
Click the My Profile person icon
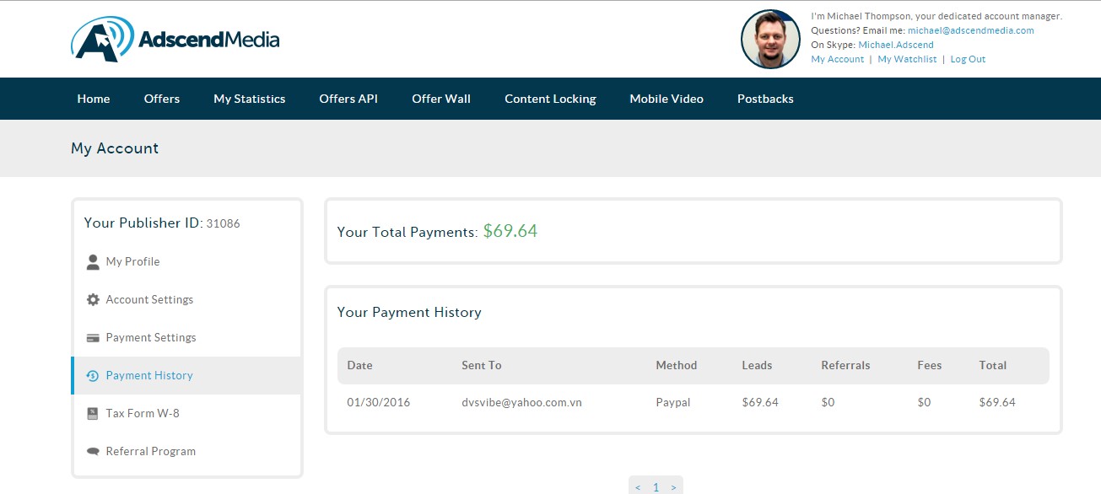93,262
